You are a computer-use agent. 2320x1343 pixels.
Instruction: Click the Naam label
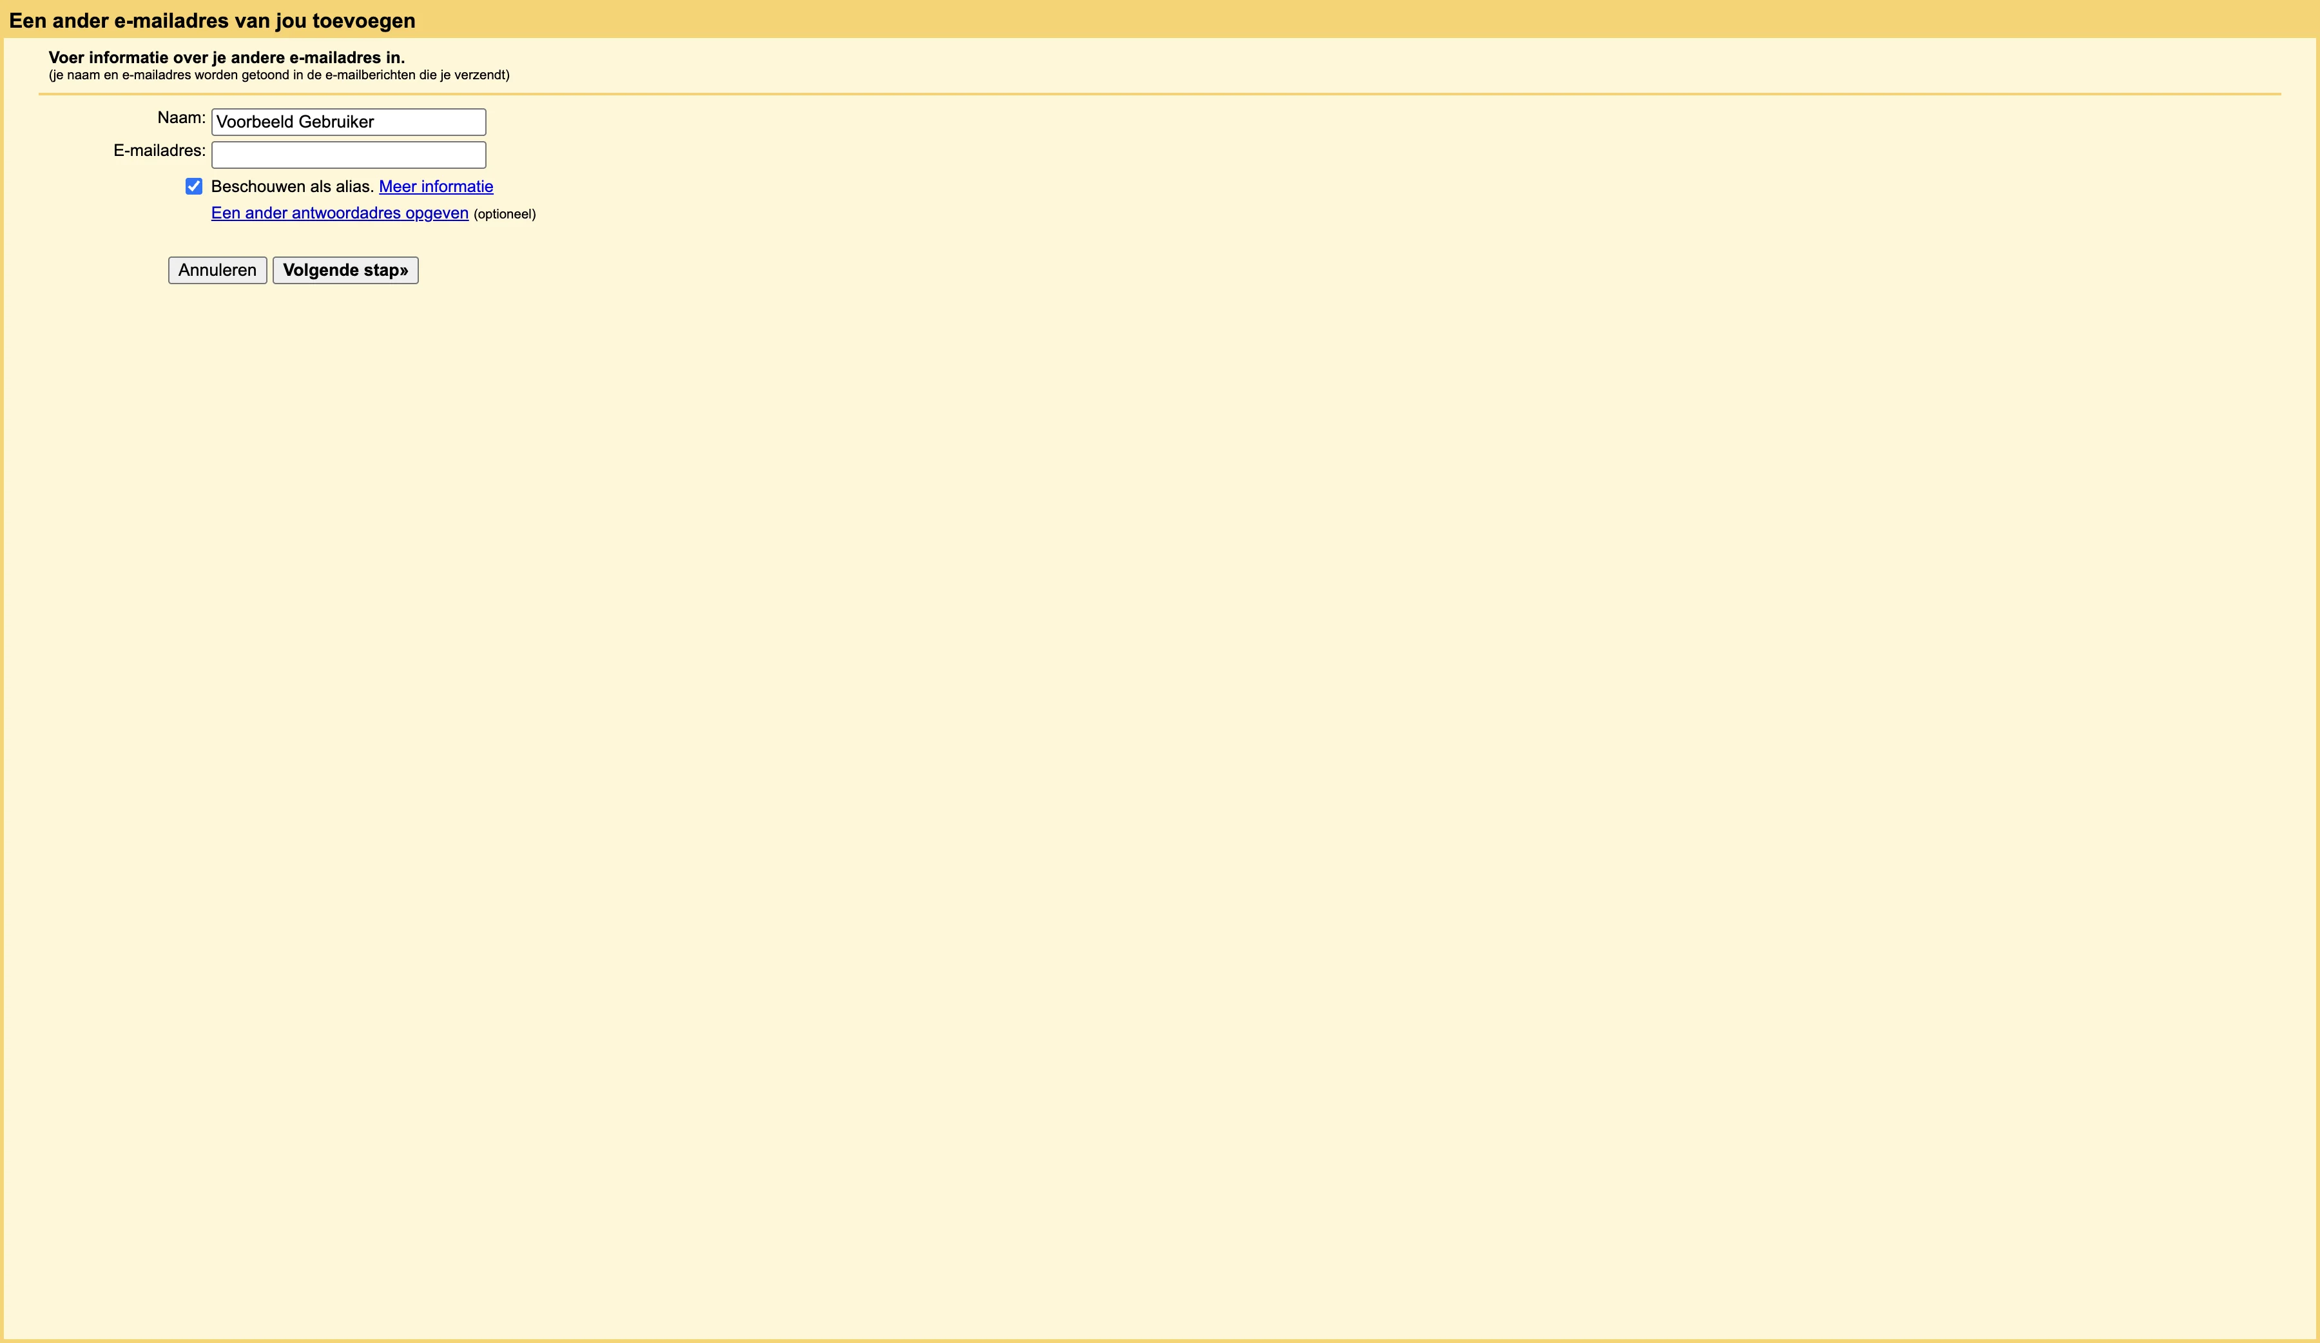(x=180, y=117)
